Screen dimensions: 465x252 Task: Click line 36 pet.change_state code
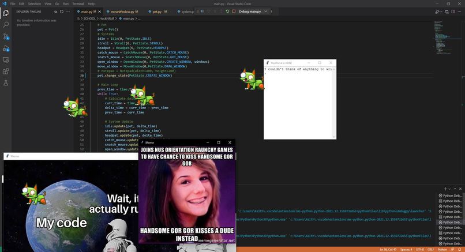(x=134, y=76)
